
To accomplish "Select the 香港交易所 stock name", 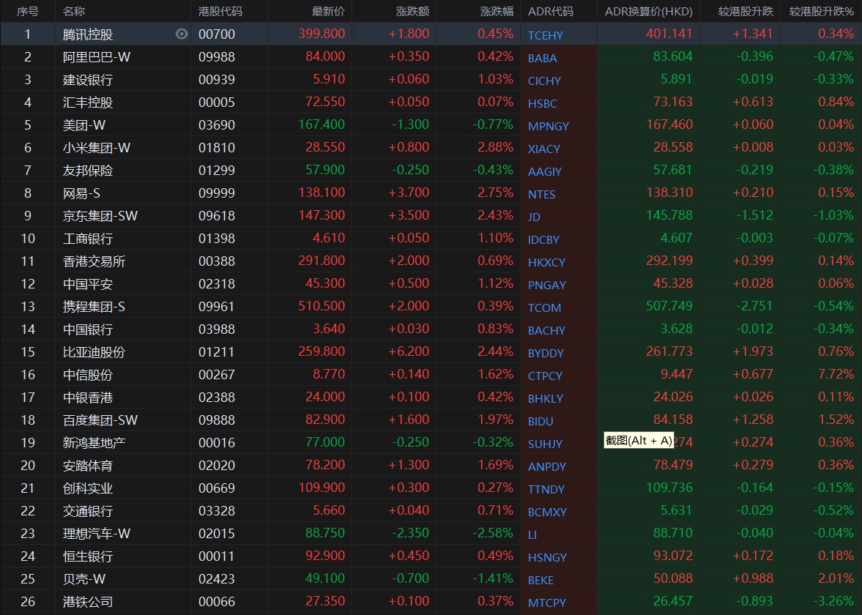I will tap(94, 261).
